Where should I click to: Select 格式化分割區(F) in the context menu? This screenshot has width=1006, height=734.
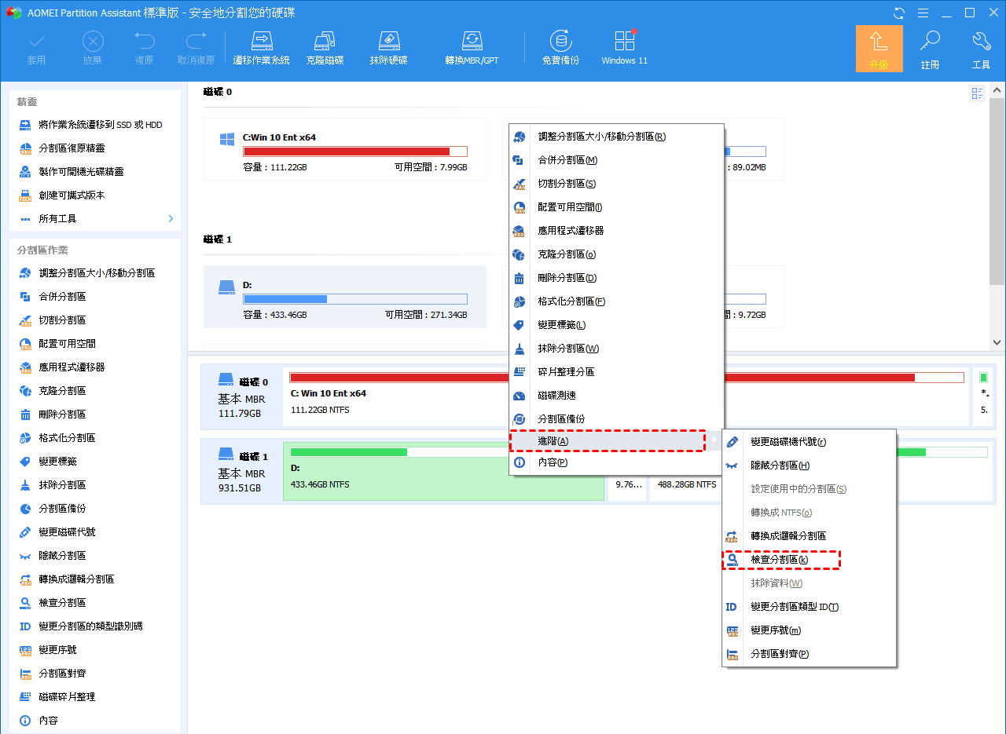pyautogui.click(x=616, y=301)
